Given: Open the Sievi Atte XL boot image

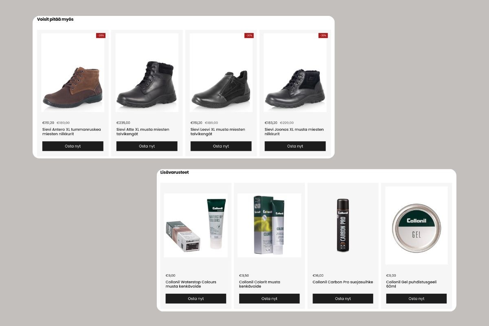Looking at the screenshot, I should (147, 73).
